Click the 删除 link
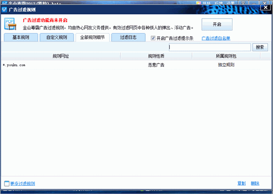The height and width of the screenshot is (194, 273). point(255,183)
